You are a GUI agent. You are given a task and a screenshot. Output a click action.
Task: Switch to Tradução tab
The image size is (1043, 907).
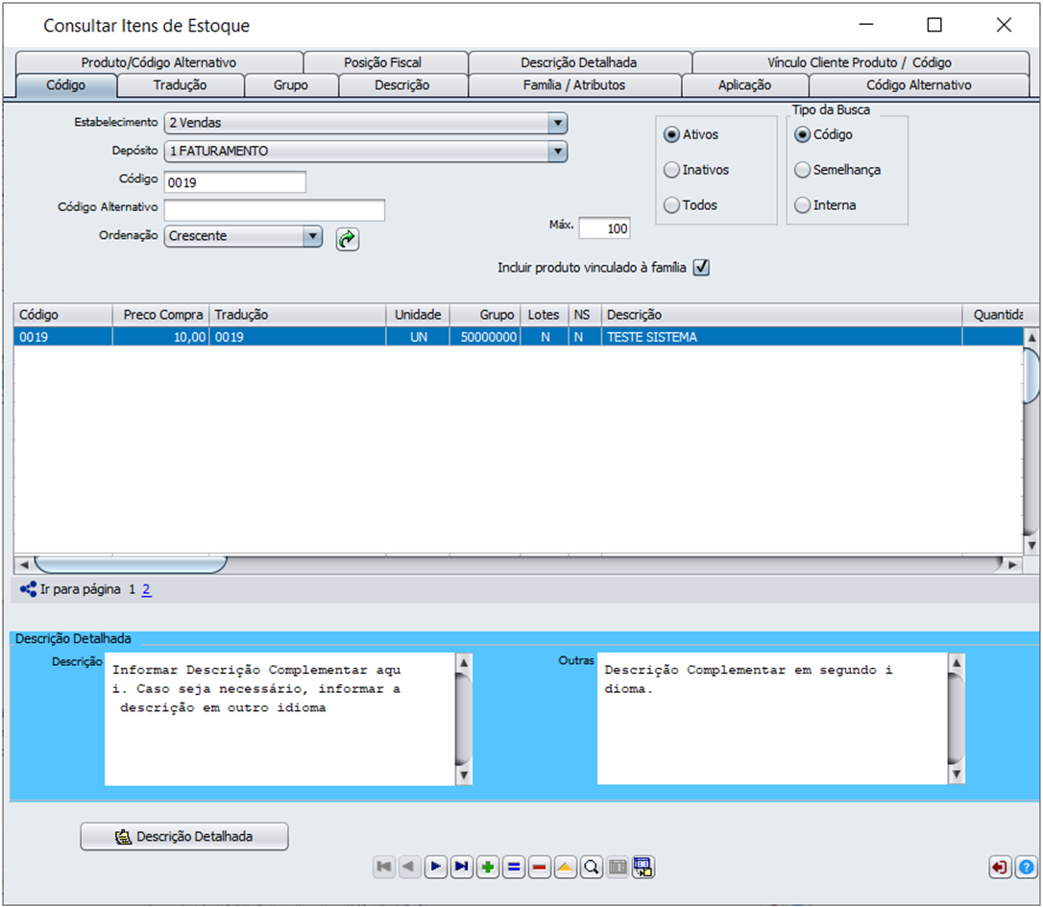181,85
